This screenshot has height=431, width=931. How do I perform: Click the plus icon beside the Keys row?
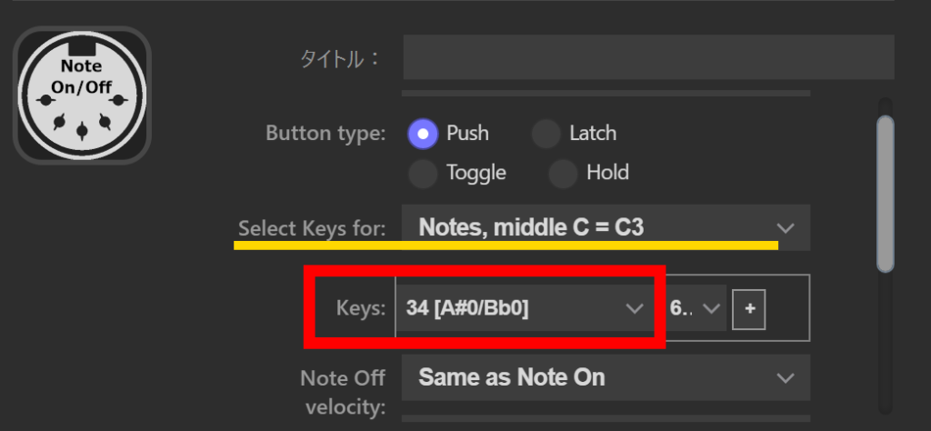(x=750, y=309)
